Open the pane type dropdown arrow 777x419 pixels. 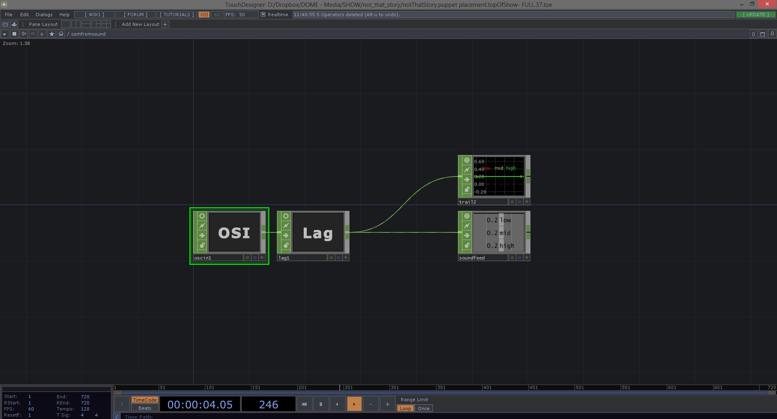(x=4, y=34)
